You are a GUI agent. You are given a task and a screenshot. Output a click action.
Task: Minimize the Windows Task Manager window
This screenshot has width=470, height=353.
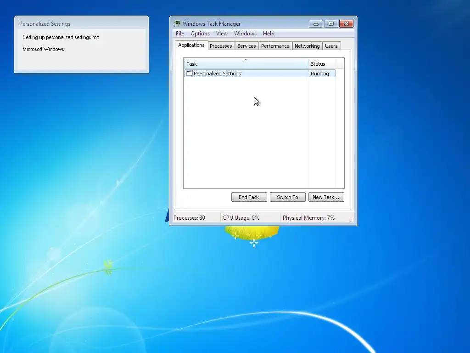tap(316, 24)
